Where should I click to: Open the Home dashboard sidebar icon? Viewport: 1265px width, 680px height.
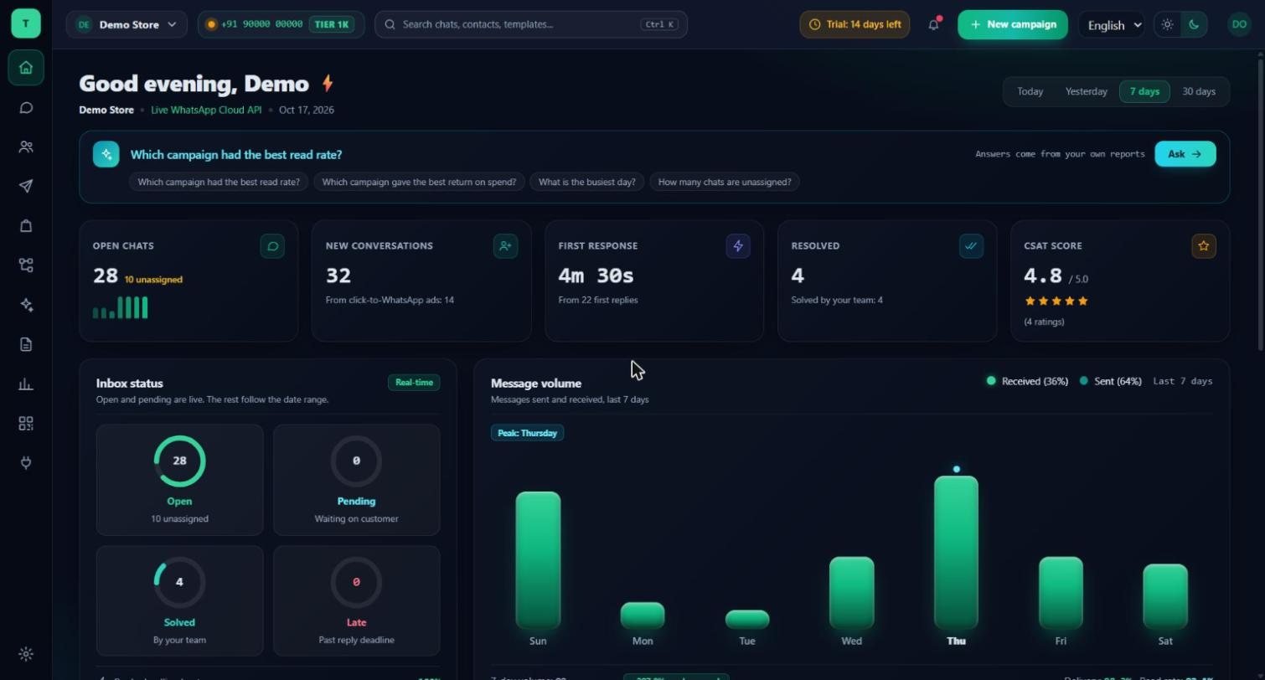point(26,68)
